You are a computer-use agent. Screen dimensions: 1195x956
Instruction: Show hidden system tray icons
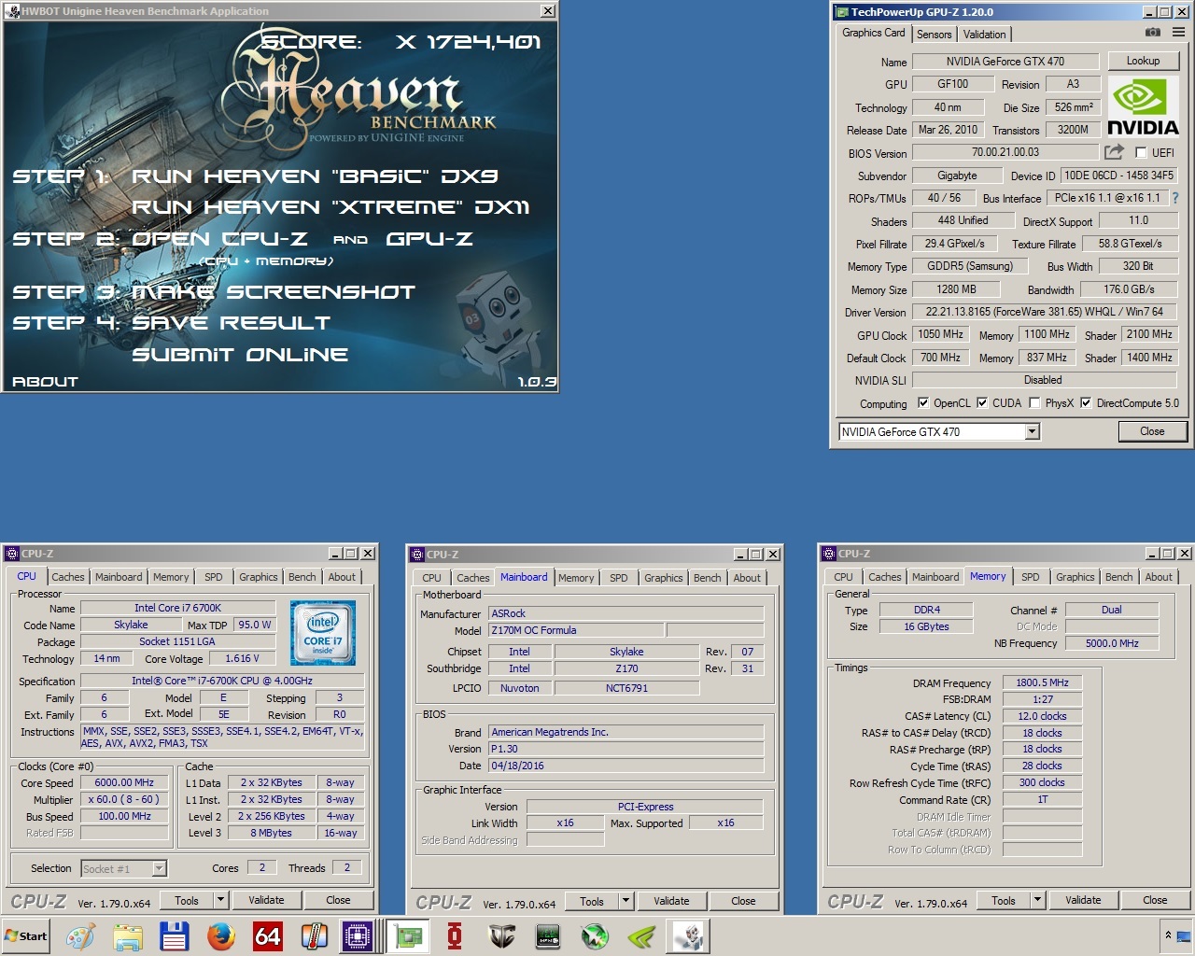click(1167, 935)
